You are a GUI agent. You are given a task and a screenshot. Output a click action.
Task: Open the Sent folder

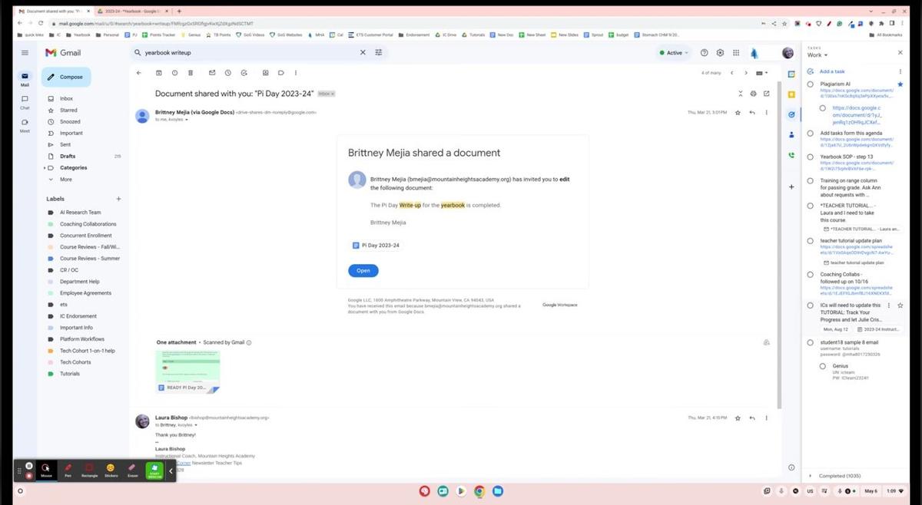(65, 145)
